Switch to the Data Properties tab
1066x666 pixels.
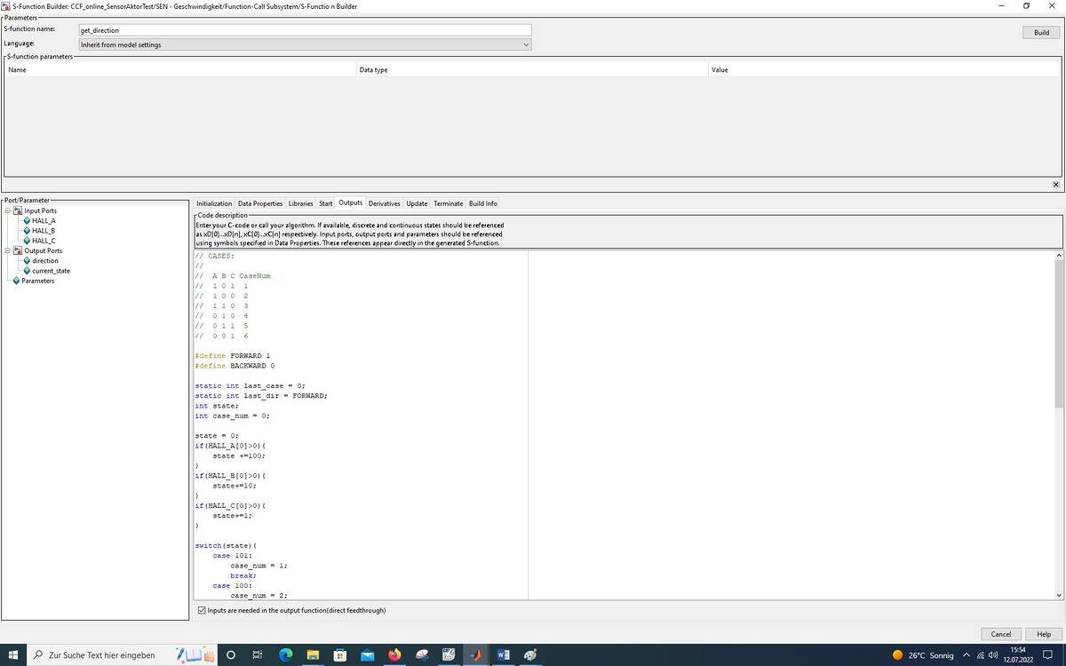pyautogui.click(x=259, y=203)
